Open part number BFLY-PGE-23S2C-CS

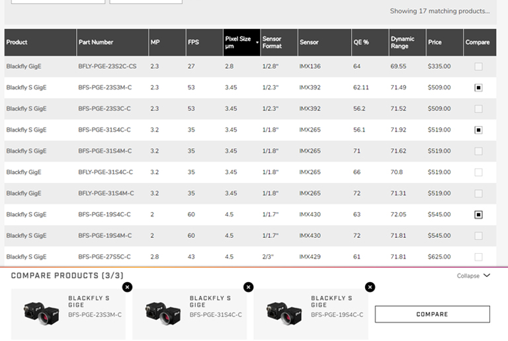click(x=107, y=66)
